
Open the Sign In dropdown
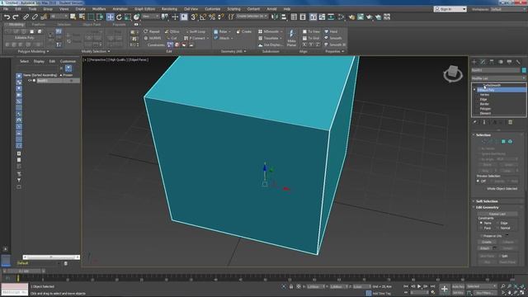[450, 9]
